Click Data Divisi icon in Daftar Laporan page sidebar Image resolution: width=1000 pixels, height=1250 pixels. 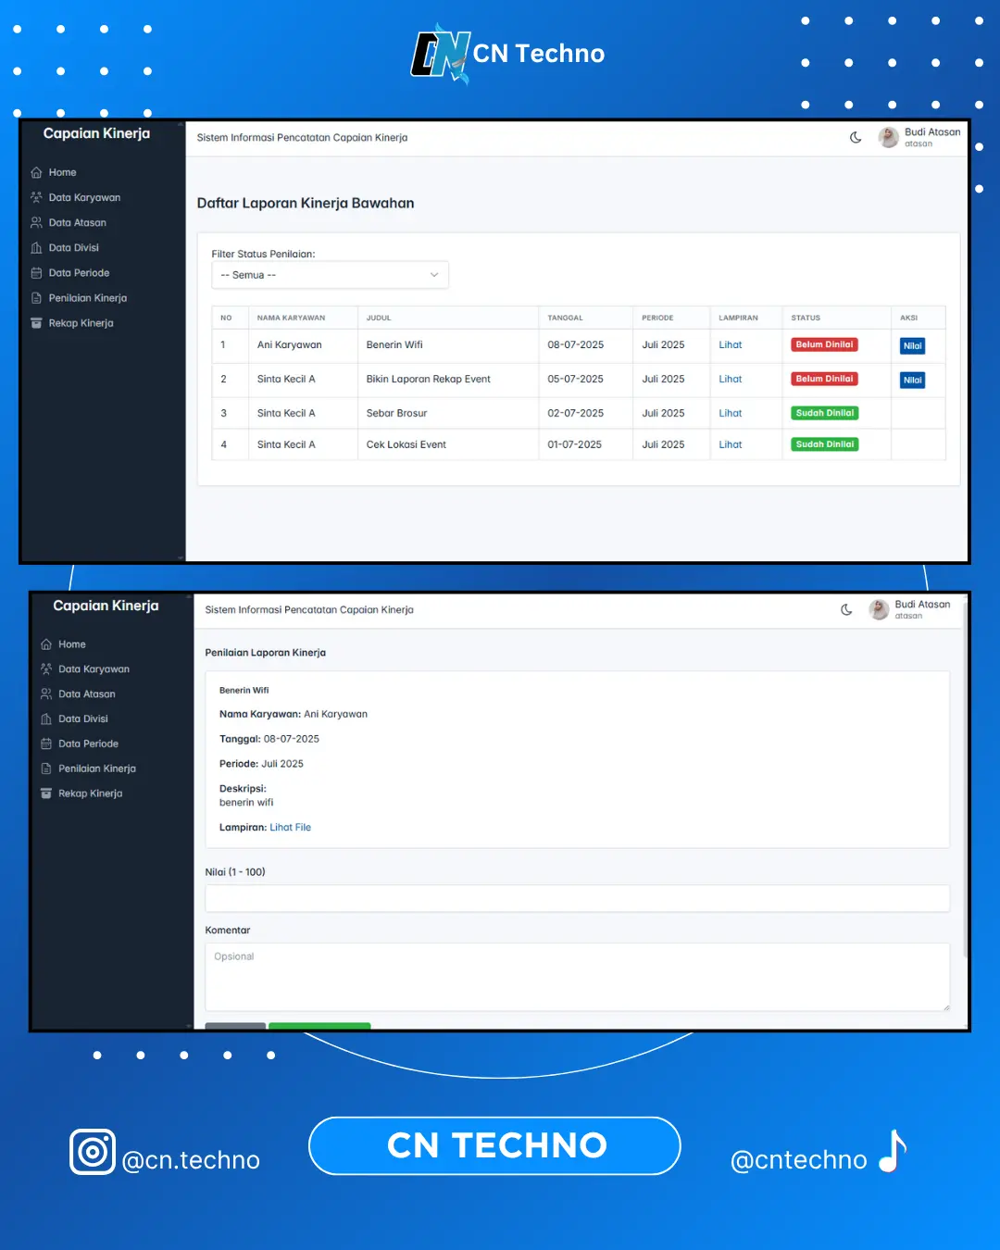tap(37, 248)
